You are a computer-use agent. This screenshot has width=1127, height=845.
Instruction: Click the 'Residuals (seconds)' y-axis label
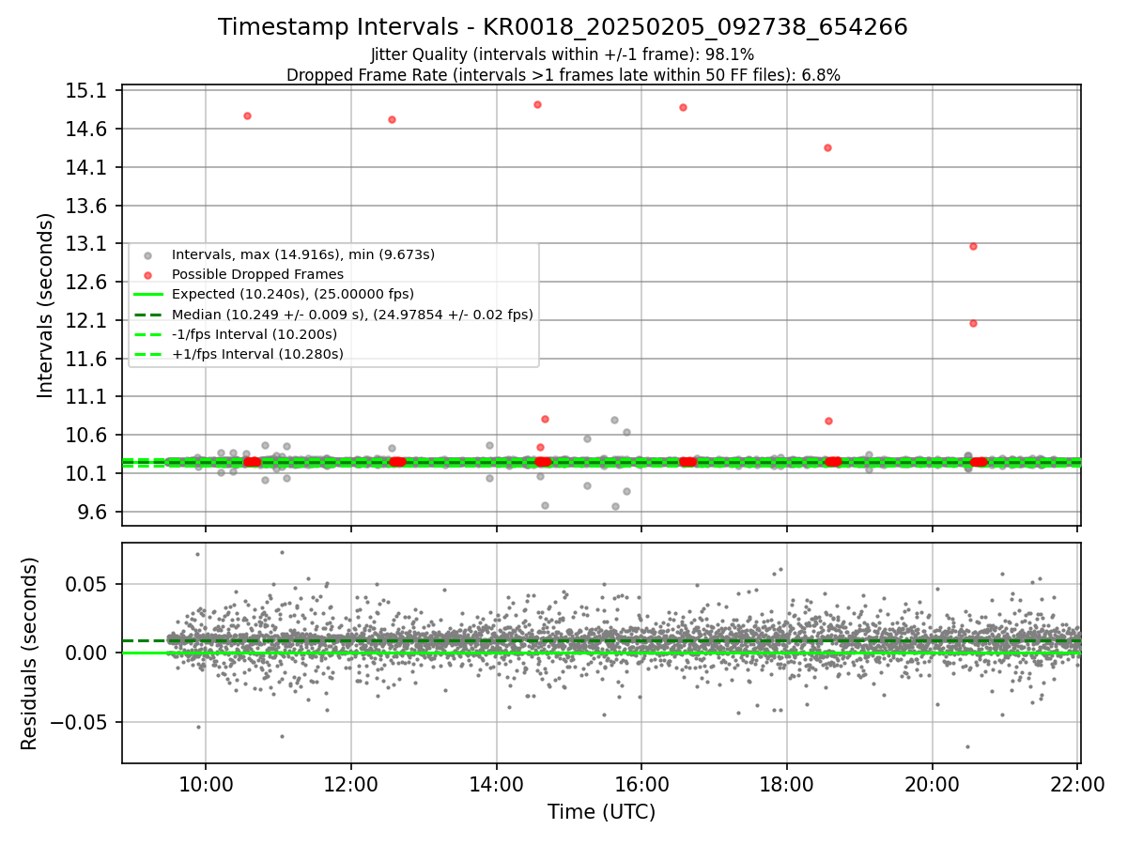[29, 653]
